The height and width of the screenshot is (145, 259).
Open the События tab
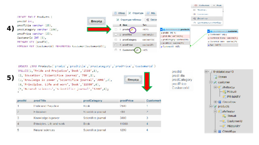202,6
